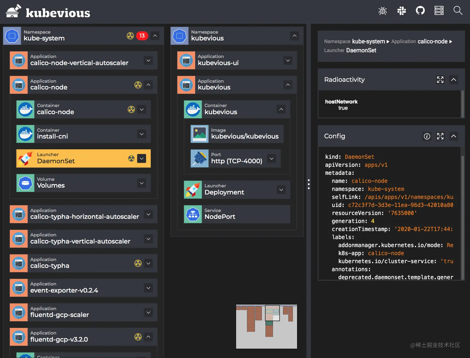Screen dimensions: 470x358
Task: Click the Config info icon
Action: click(427, 136)
